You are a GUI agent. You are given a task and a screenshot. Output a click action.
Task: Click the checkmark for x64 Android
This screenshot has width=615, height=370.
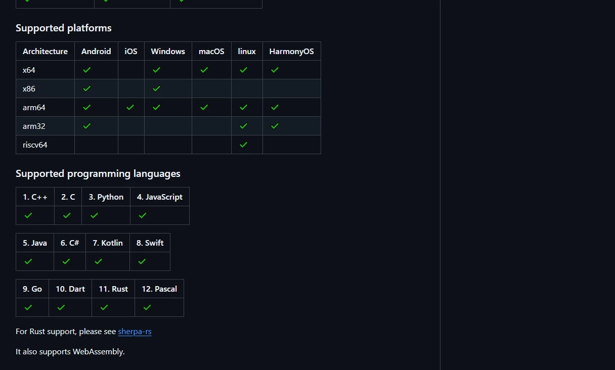(86, 70)
